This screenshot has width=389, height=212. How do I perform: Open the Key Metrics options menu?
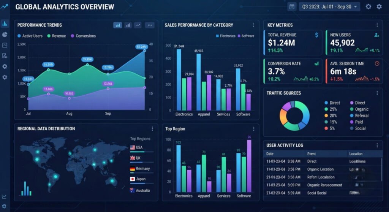click(x=377, y=25)
